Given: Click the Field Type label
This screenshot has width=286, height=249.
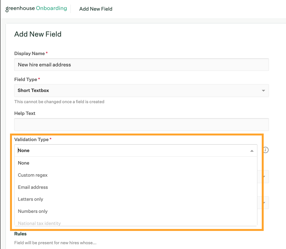Looking at the screenshot, I should 25,79.
